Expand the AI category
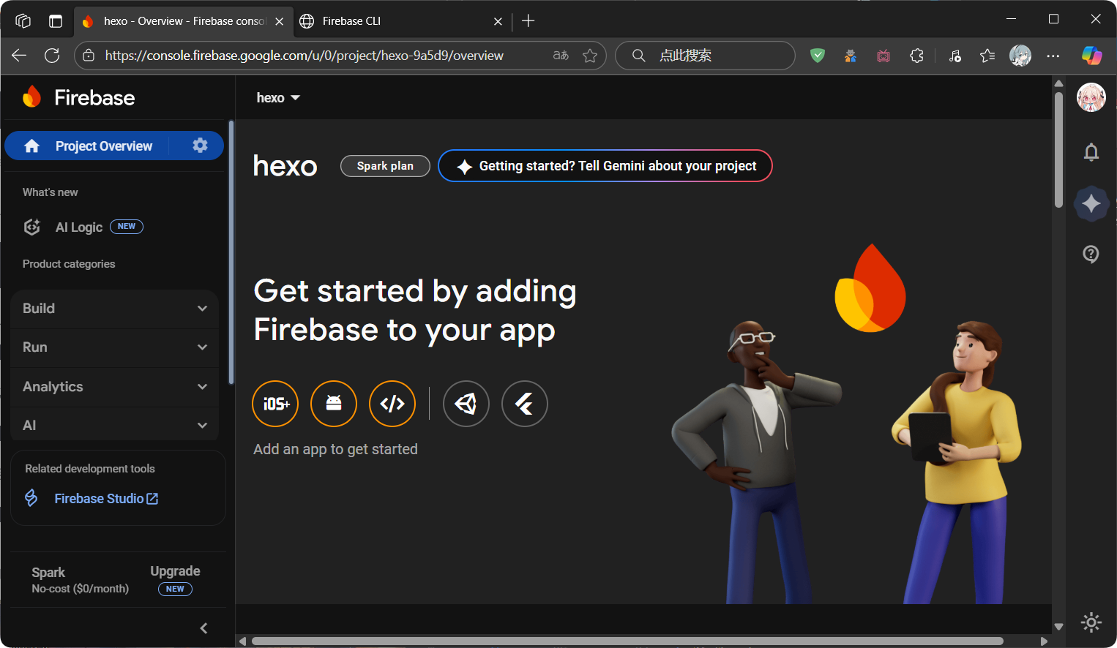This screenshot has width=1117, height=648. [x=115, y=425]
